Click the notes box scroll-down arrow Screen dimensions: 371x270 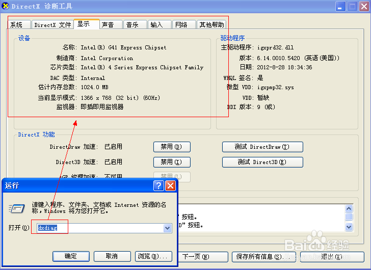click(349, 227)
